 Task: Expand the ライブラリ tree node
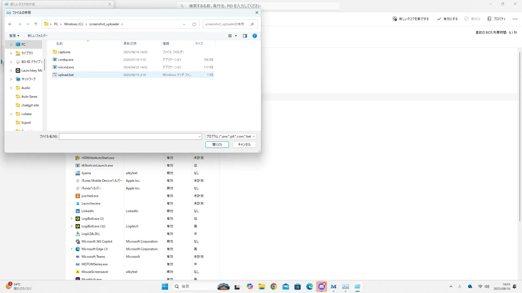click(11, 53)
